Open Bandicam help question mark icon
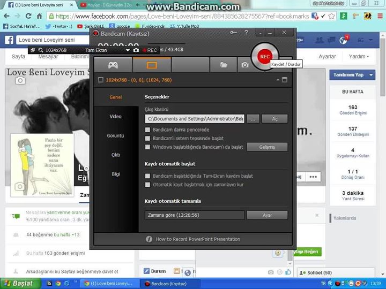Screen dimensions: 386x289 (246, 33)
